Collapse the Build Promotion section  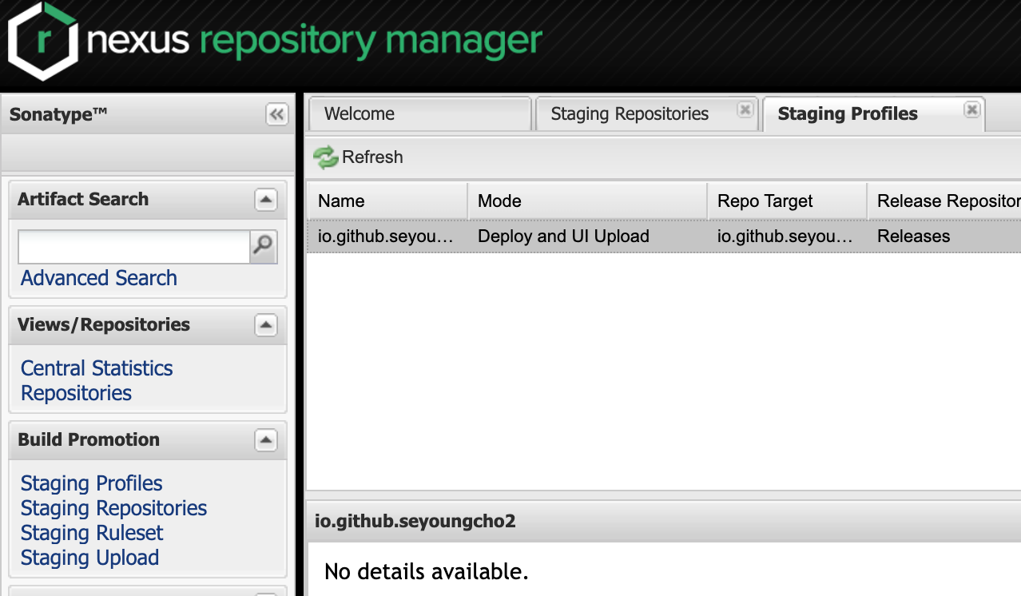265,440
